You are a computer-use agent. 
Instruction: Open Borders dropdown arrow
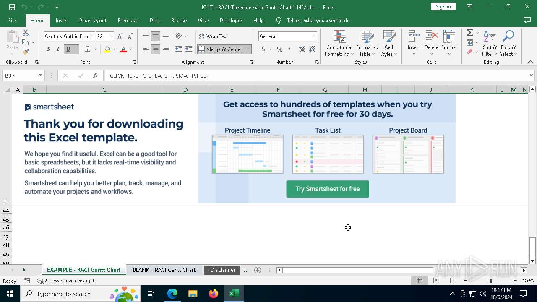95,49
